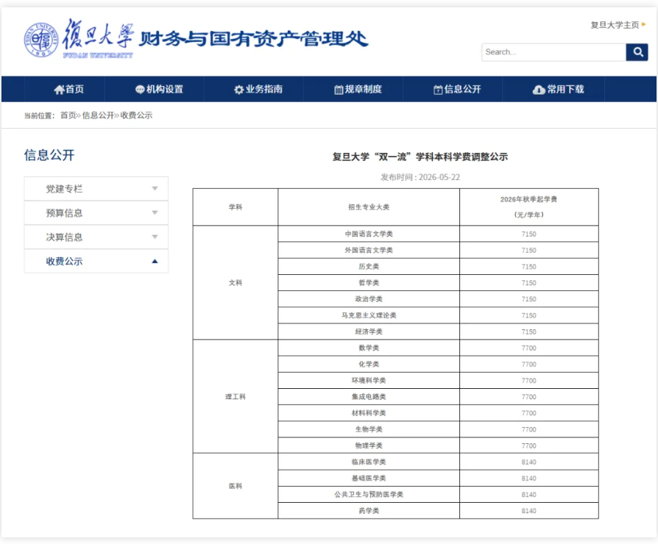Click the 财务与国有资产管理处 site title
The width and height of the screenshot is (658, 544).
point(253,39)
